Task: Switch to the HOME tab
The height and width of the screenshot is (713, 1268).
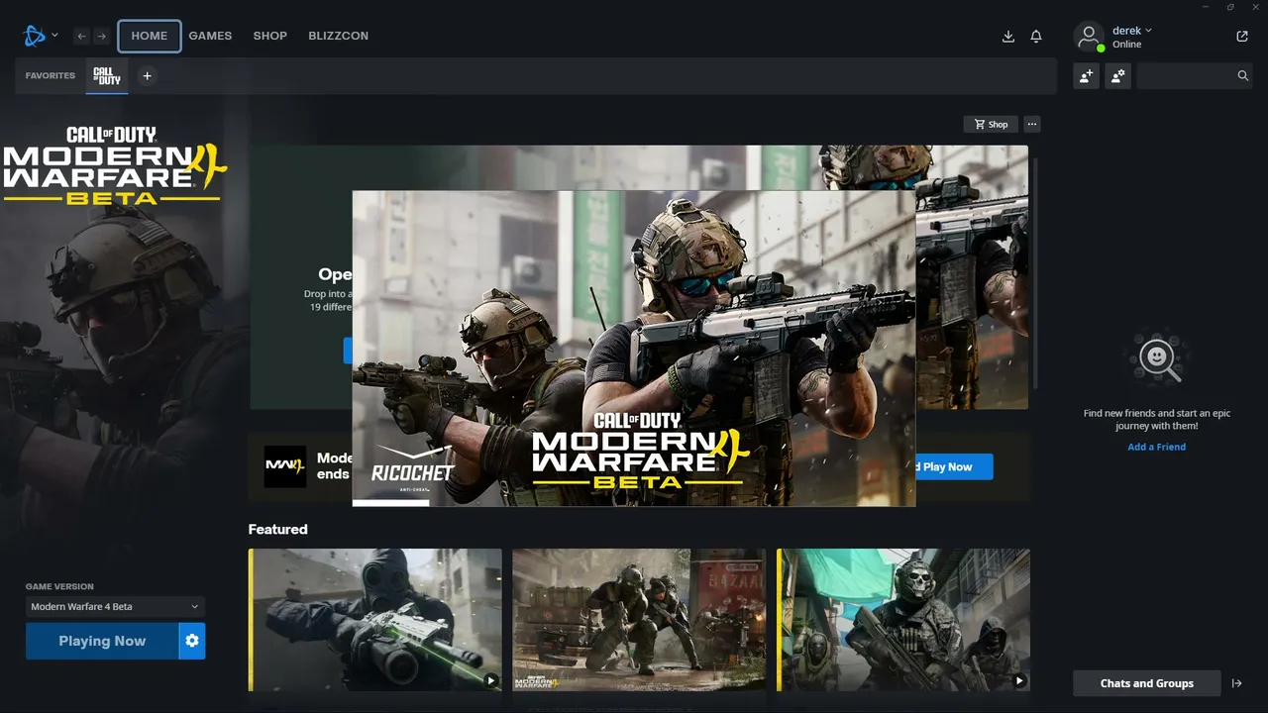Action: [x=150, y=37]
